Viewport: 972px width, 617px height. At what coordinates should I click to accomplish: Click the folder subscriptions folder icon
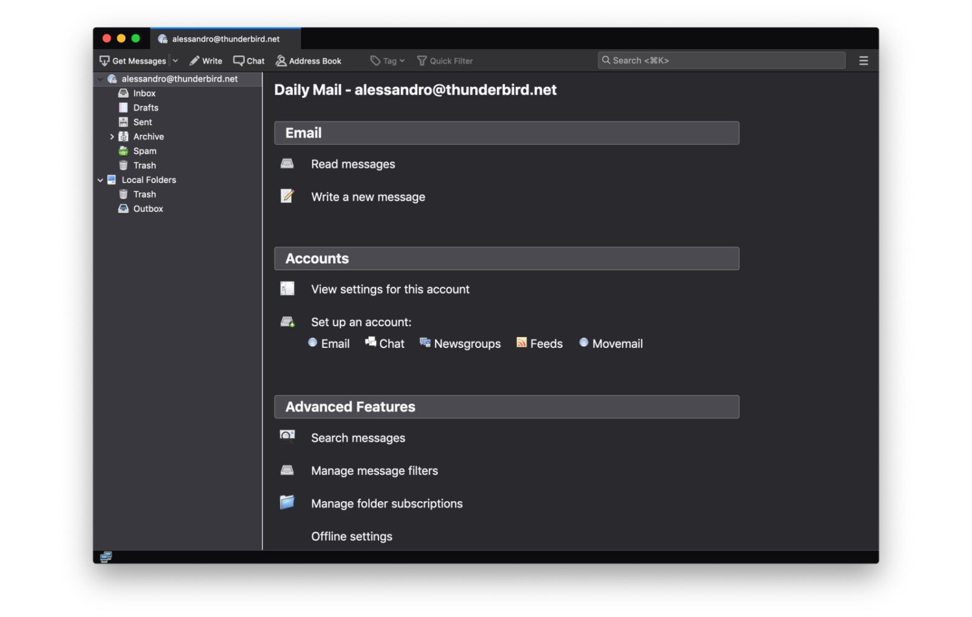coord(287,502)
